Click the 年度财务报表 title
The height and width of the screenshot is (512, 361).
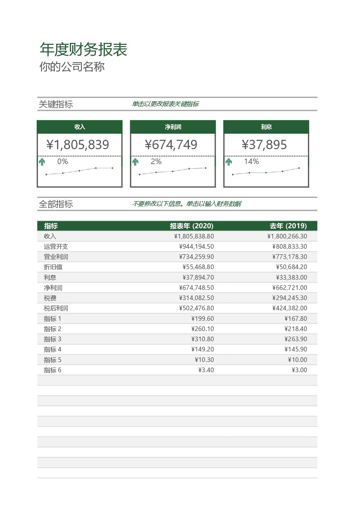(x=84, y=49)
